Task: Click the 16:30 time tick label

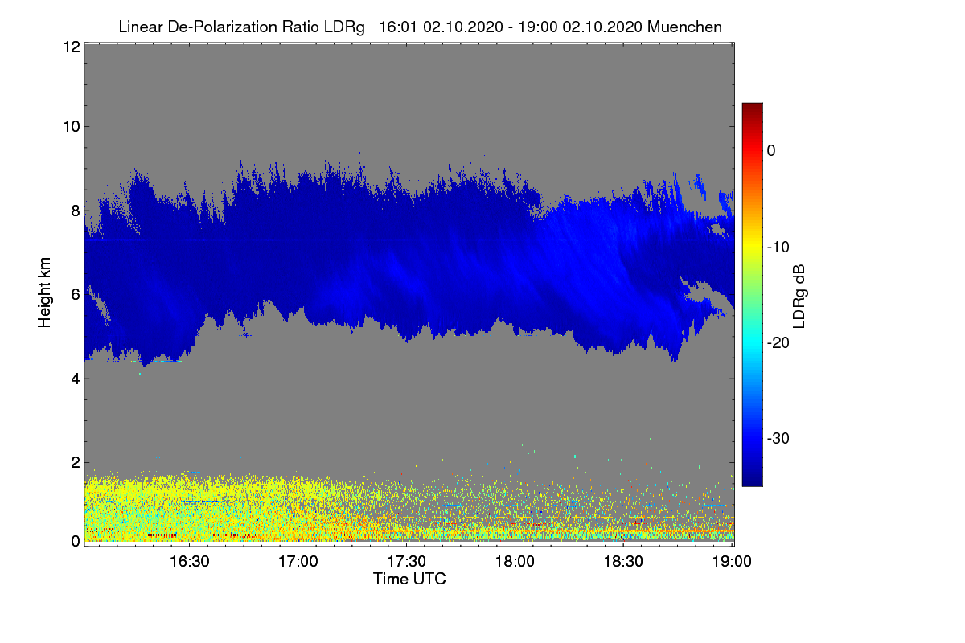Action: coord(189,562)
